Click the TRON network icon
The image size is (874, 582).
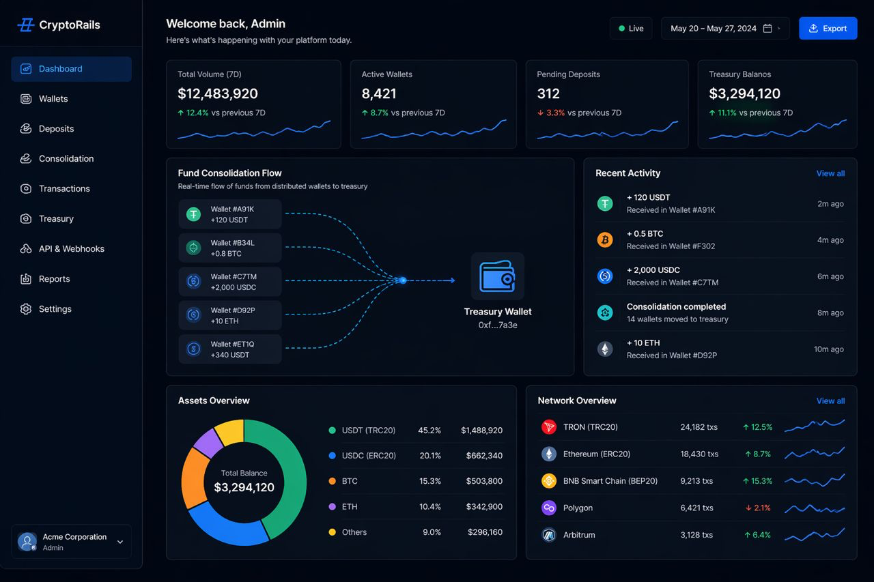pos(549,427)
